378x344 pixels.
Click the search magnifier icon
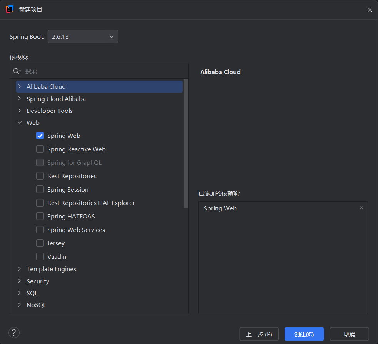click(x=17, y=71)
